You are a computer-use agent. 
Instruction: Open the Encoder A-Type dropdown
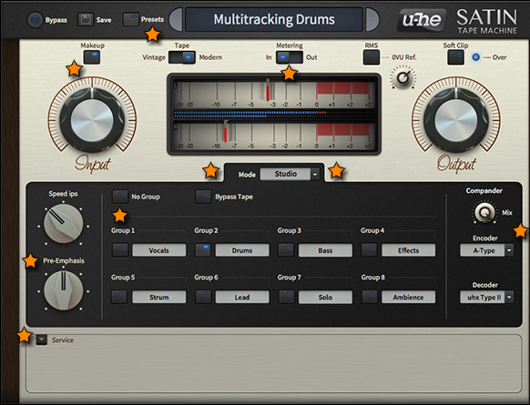[486, 250]
